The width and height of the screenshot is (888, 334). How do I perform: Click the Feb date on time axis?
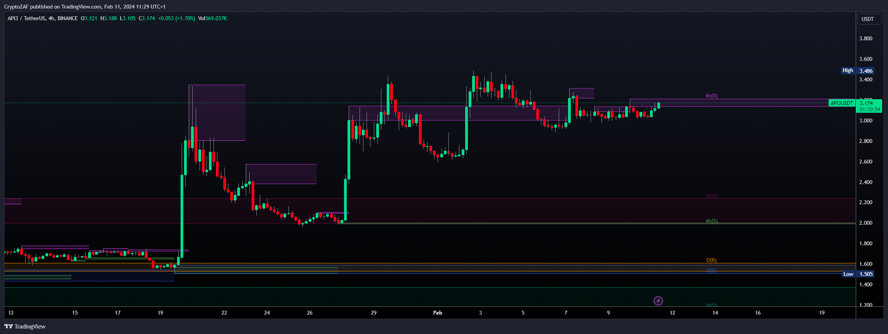click(x=438, y=313)
